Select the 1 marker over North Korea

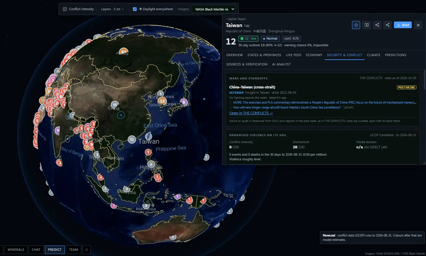pos(160,94)
